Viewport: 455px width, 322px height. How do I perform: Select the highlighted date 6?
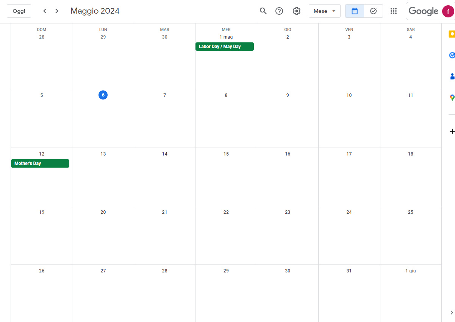point(103,95)
